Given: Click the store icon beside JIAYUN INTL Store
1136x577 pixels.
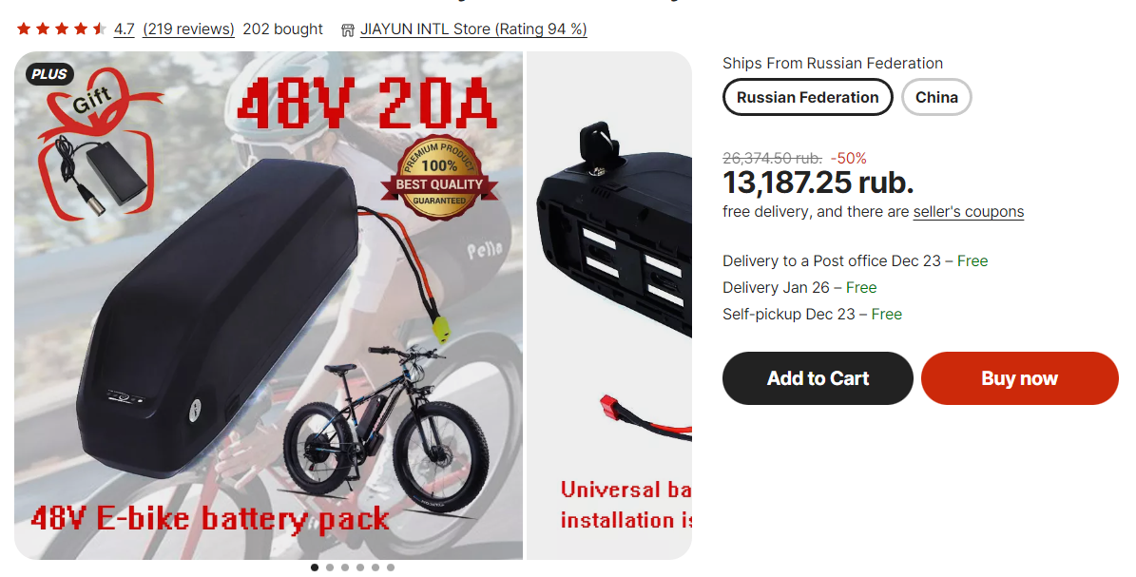Looking at the screenshot, I should (x=348, y=29).
